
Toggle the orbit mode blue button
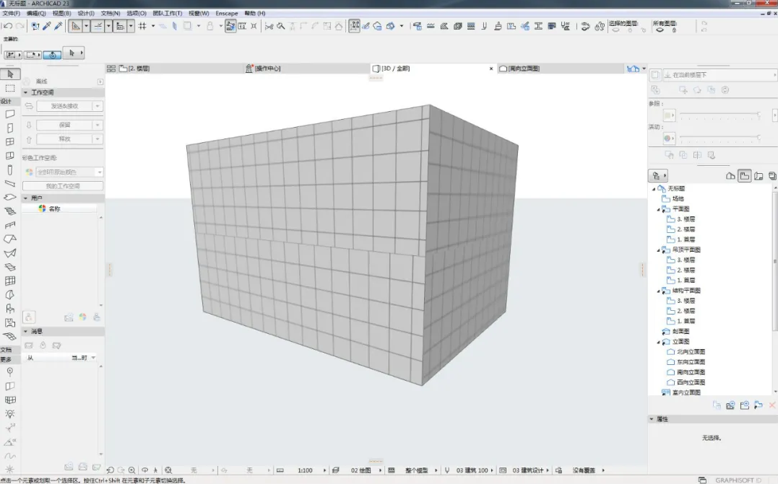point(52,55)
